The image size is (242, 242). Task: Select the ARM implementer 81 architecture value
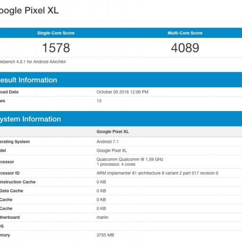click(157, 173)
